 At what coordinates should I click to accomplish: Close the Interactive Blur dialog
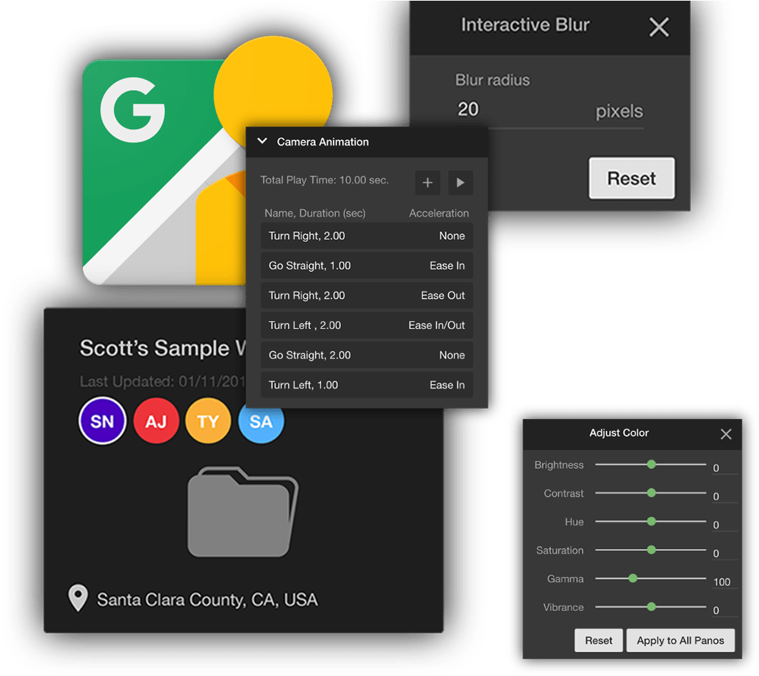(658, 27)
